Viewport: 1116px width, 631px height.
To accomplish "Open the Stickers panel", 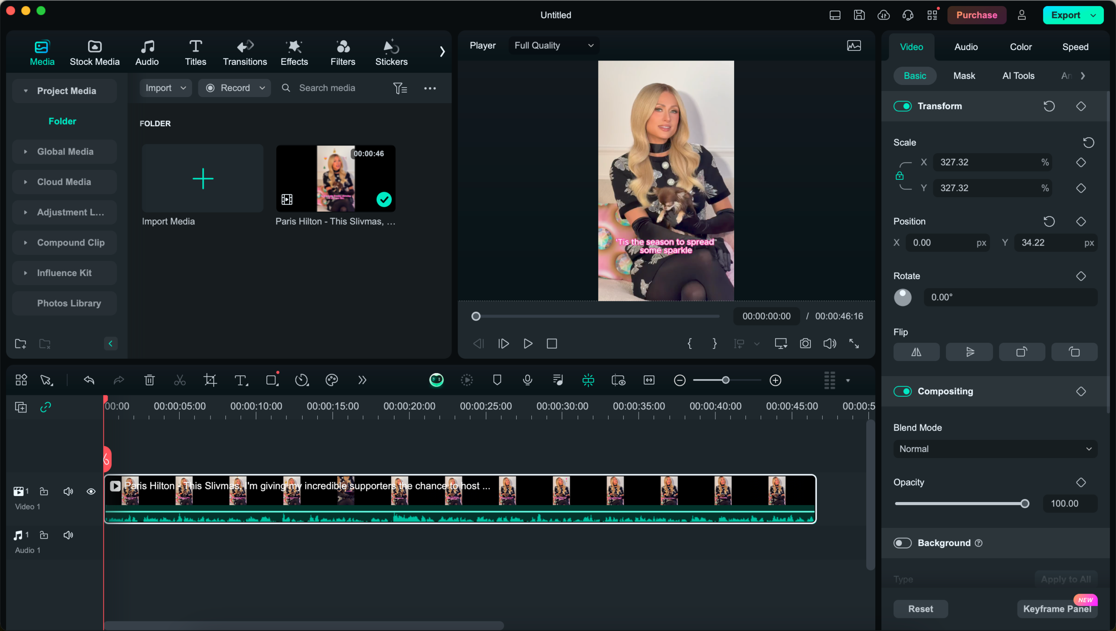I will pyautogui.click(x=391, y=52).
